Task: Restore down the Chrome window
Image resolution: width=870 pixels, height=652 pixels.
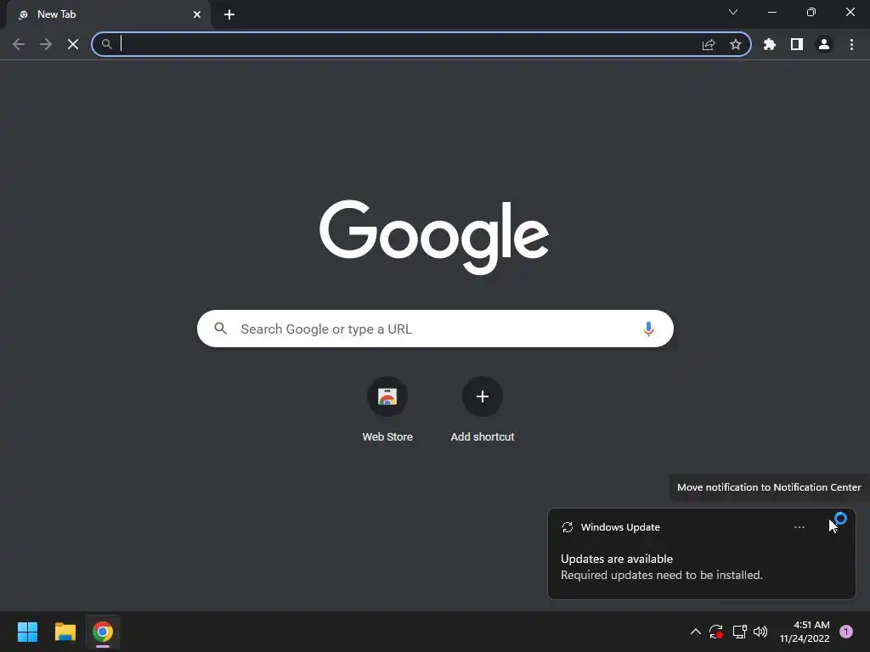Action: 811,12
